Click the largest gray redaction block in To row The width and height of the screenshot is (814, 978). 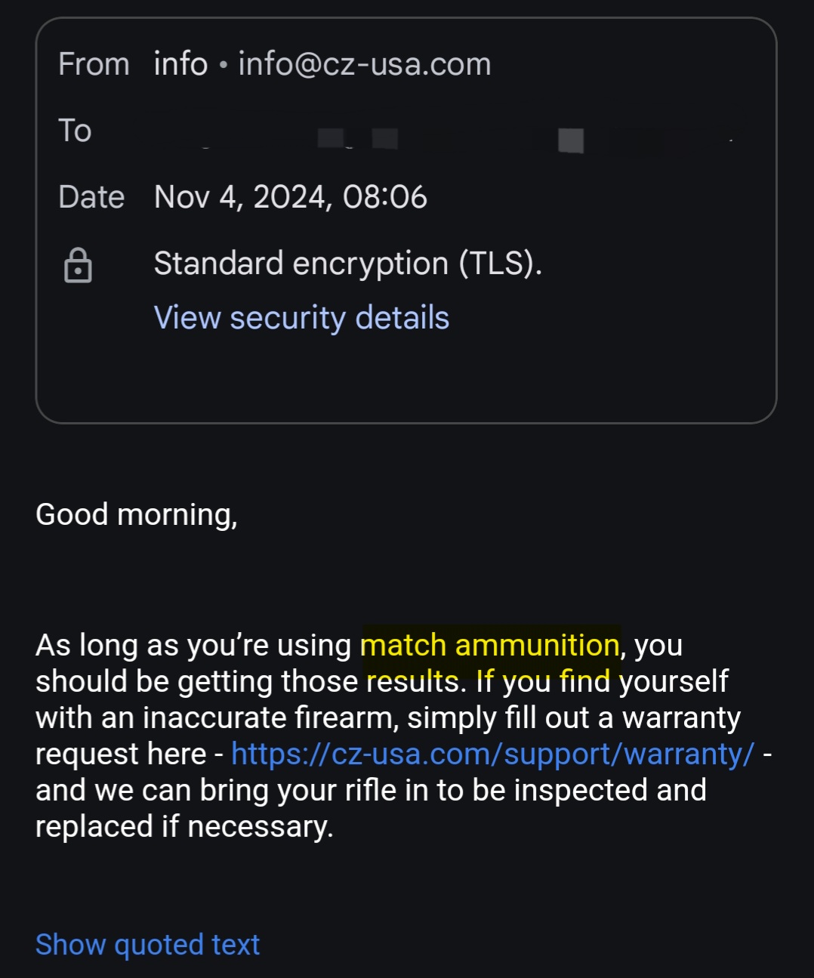click(x=571, y=140)
